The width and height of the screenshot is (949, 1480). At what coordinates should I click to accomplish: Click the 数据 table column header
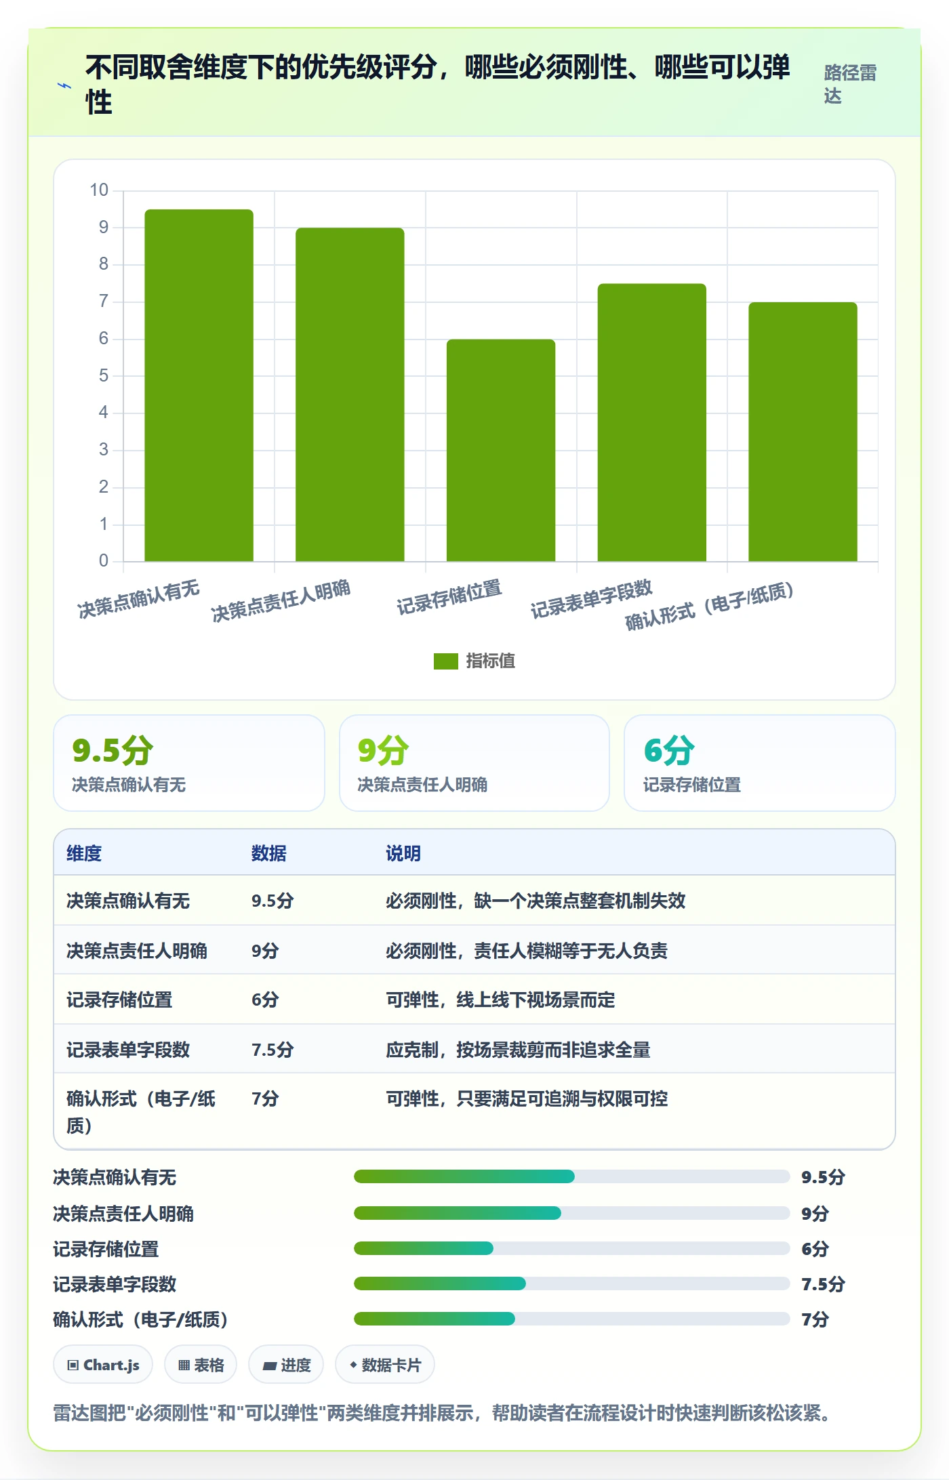tap(269, 853)
